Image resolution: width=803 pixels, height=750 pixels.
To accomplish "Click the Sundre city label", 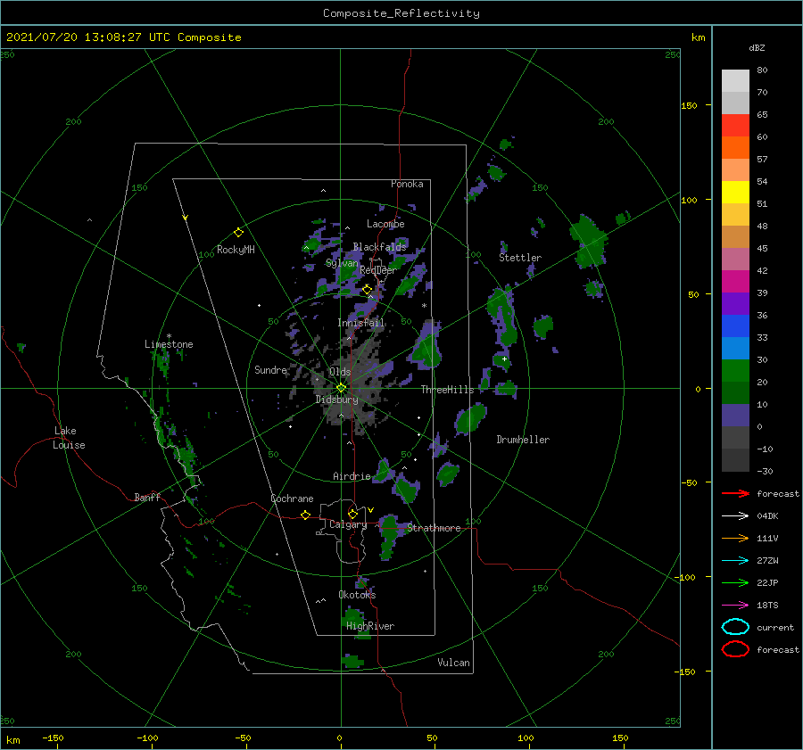I will coord(270,369).
